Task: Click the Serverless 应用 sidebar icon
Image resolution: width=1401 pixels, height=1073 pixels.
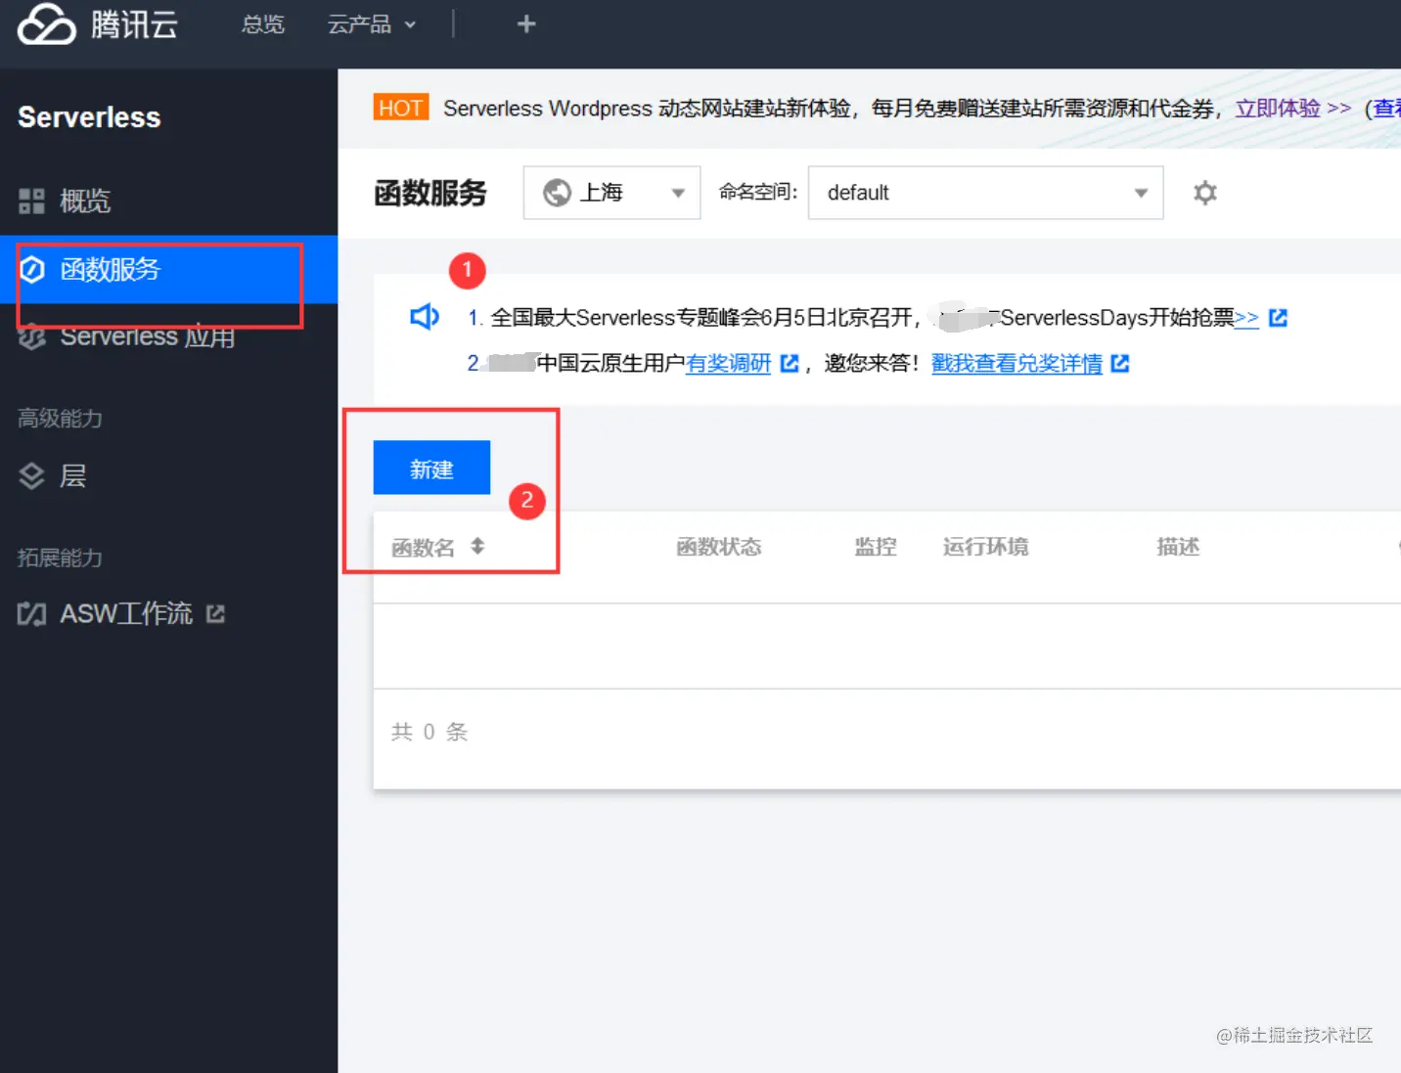Action: coord(32,337)
